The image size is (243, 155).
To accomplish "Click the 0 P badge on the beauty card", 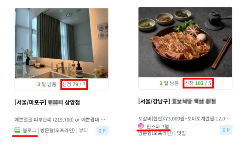I will click(102, 131).
